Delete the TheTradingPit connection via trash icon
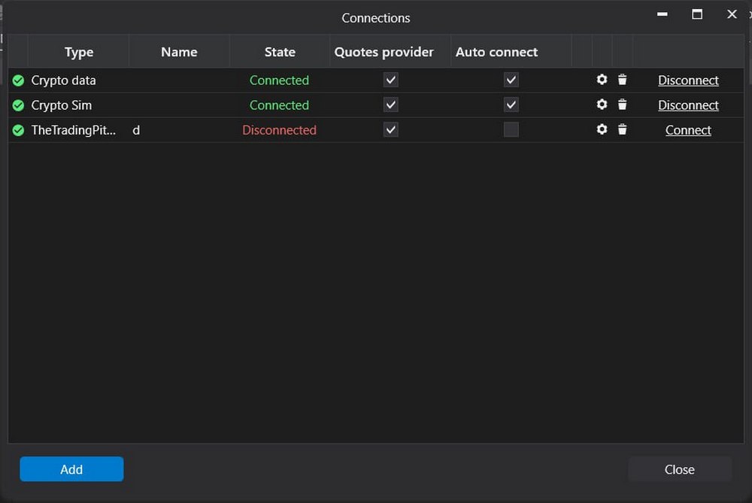The image size is (752, 503). [x=622, y=129]
